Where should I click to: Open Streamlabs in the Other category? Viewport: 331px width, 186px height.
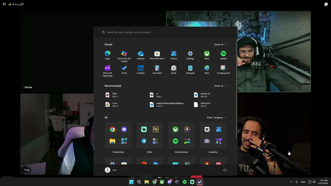[144, 129]
